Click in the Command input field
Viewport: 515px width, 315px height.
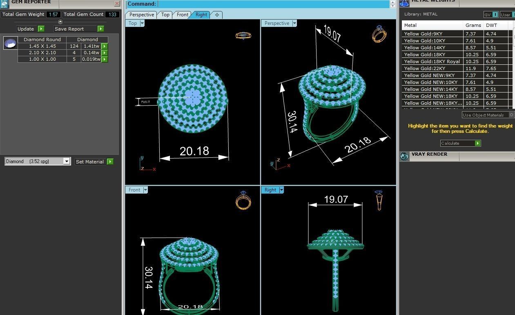(273, 4)
